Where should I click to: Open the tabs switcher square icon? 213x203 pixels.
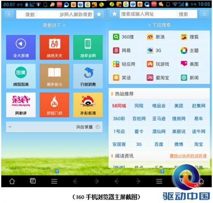(33, 181)
